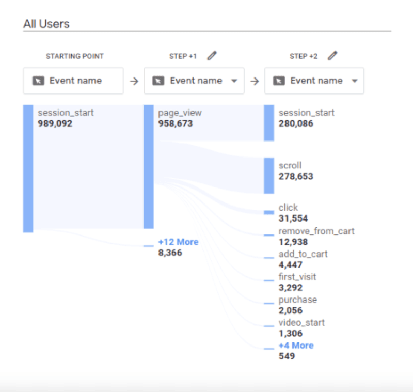The image size is (413, 392).
Task: Open the Starting Point Event name selector
Action: [72, 81]
